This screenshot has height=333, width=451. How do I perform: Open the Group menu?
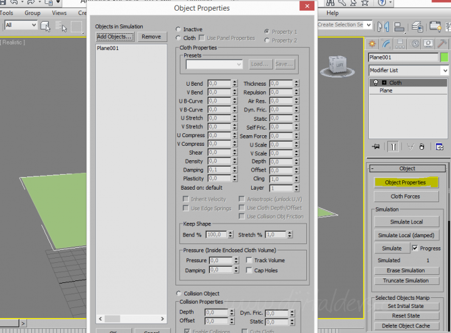click(32, 13)
